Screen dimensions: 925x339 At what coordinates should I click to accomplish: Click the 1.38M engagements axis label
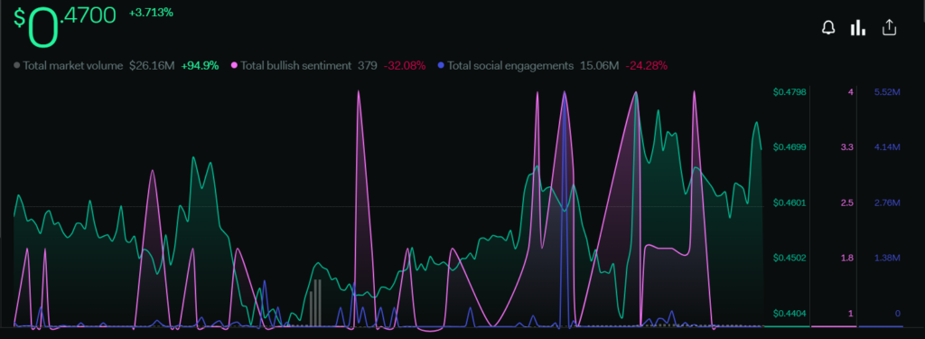click(887, 258)
